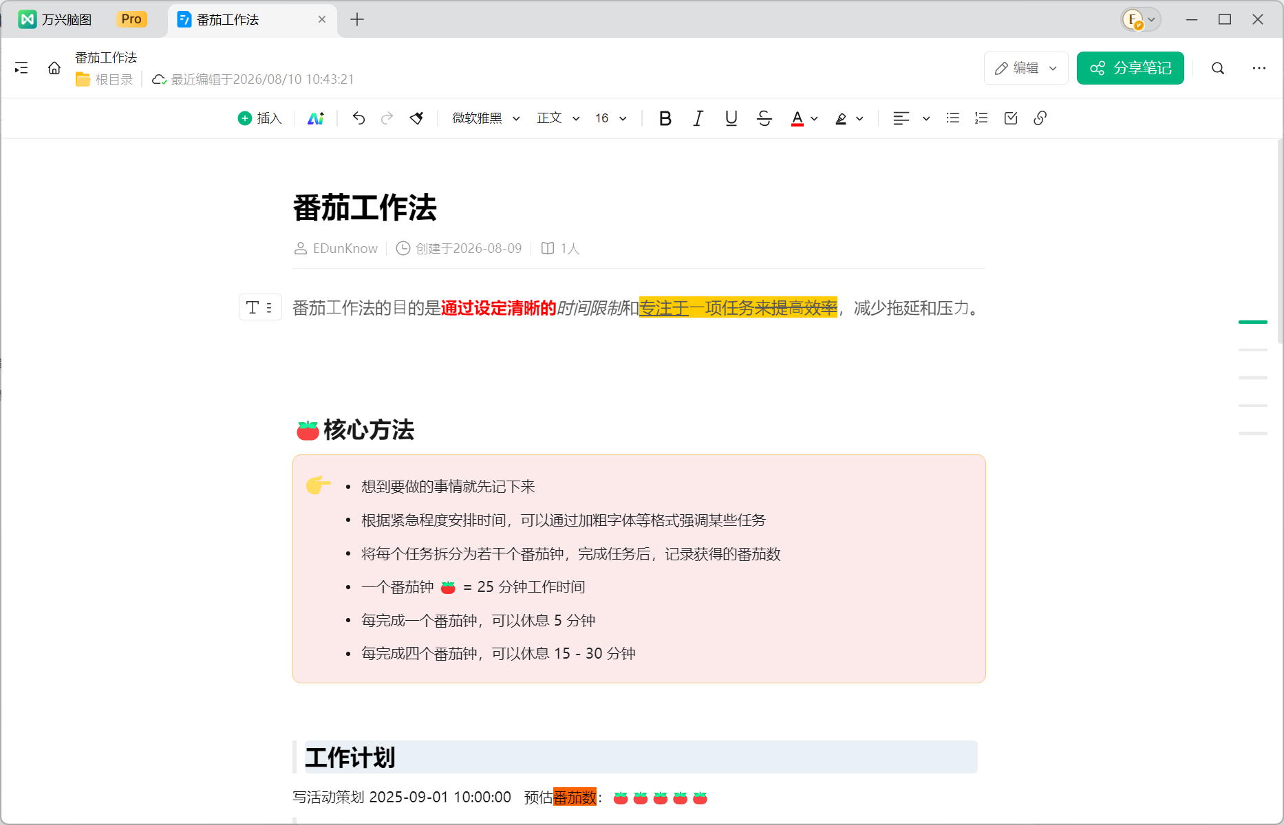Go to the home icon
Screen dimensions: 1284x825
click(x=54, y=68)
